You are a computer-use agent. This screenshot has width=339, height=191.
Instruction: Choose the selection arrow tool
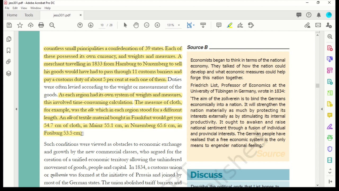(x=125, y=25)
